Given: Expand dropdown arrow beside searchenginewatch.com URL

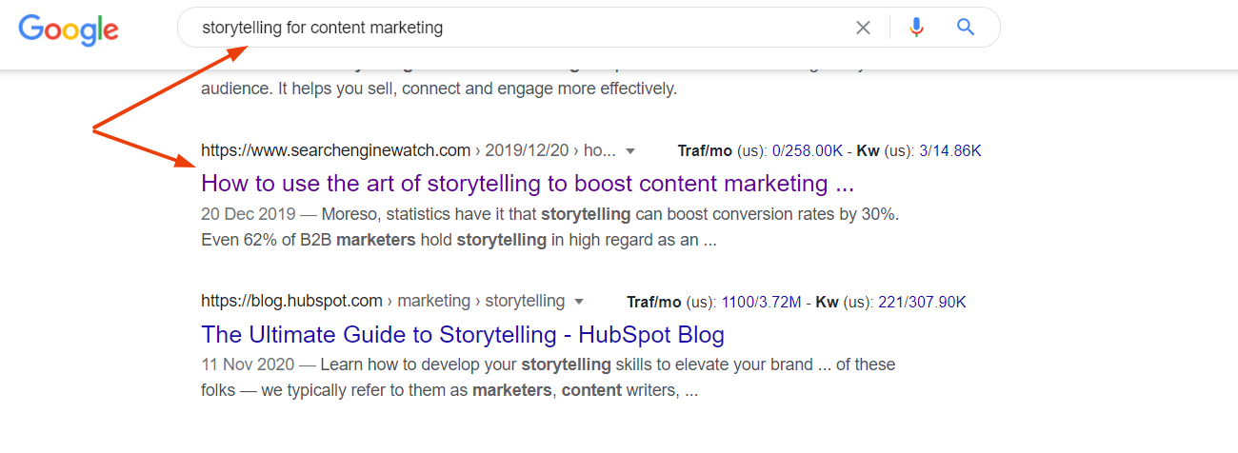Looking at the screenshot, I should click(630, 151).
